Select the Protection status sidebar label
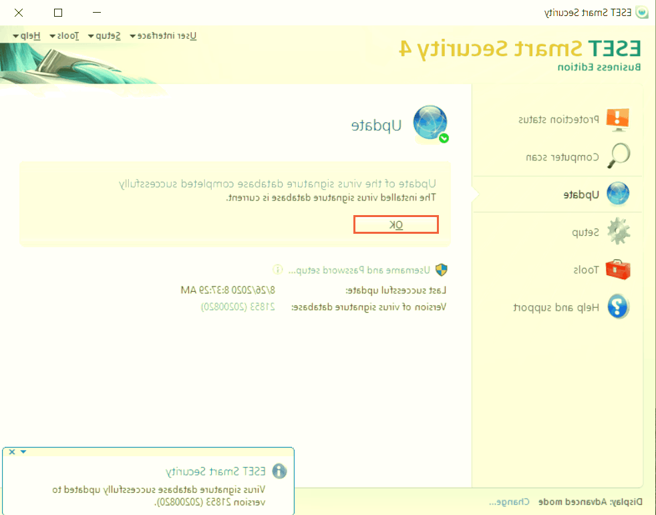 (558, 120)
